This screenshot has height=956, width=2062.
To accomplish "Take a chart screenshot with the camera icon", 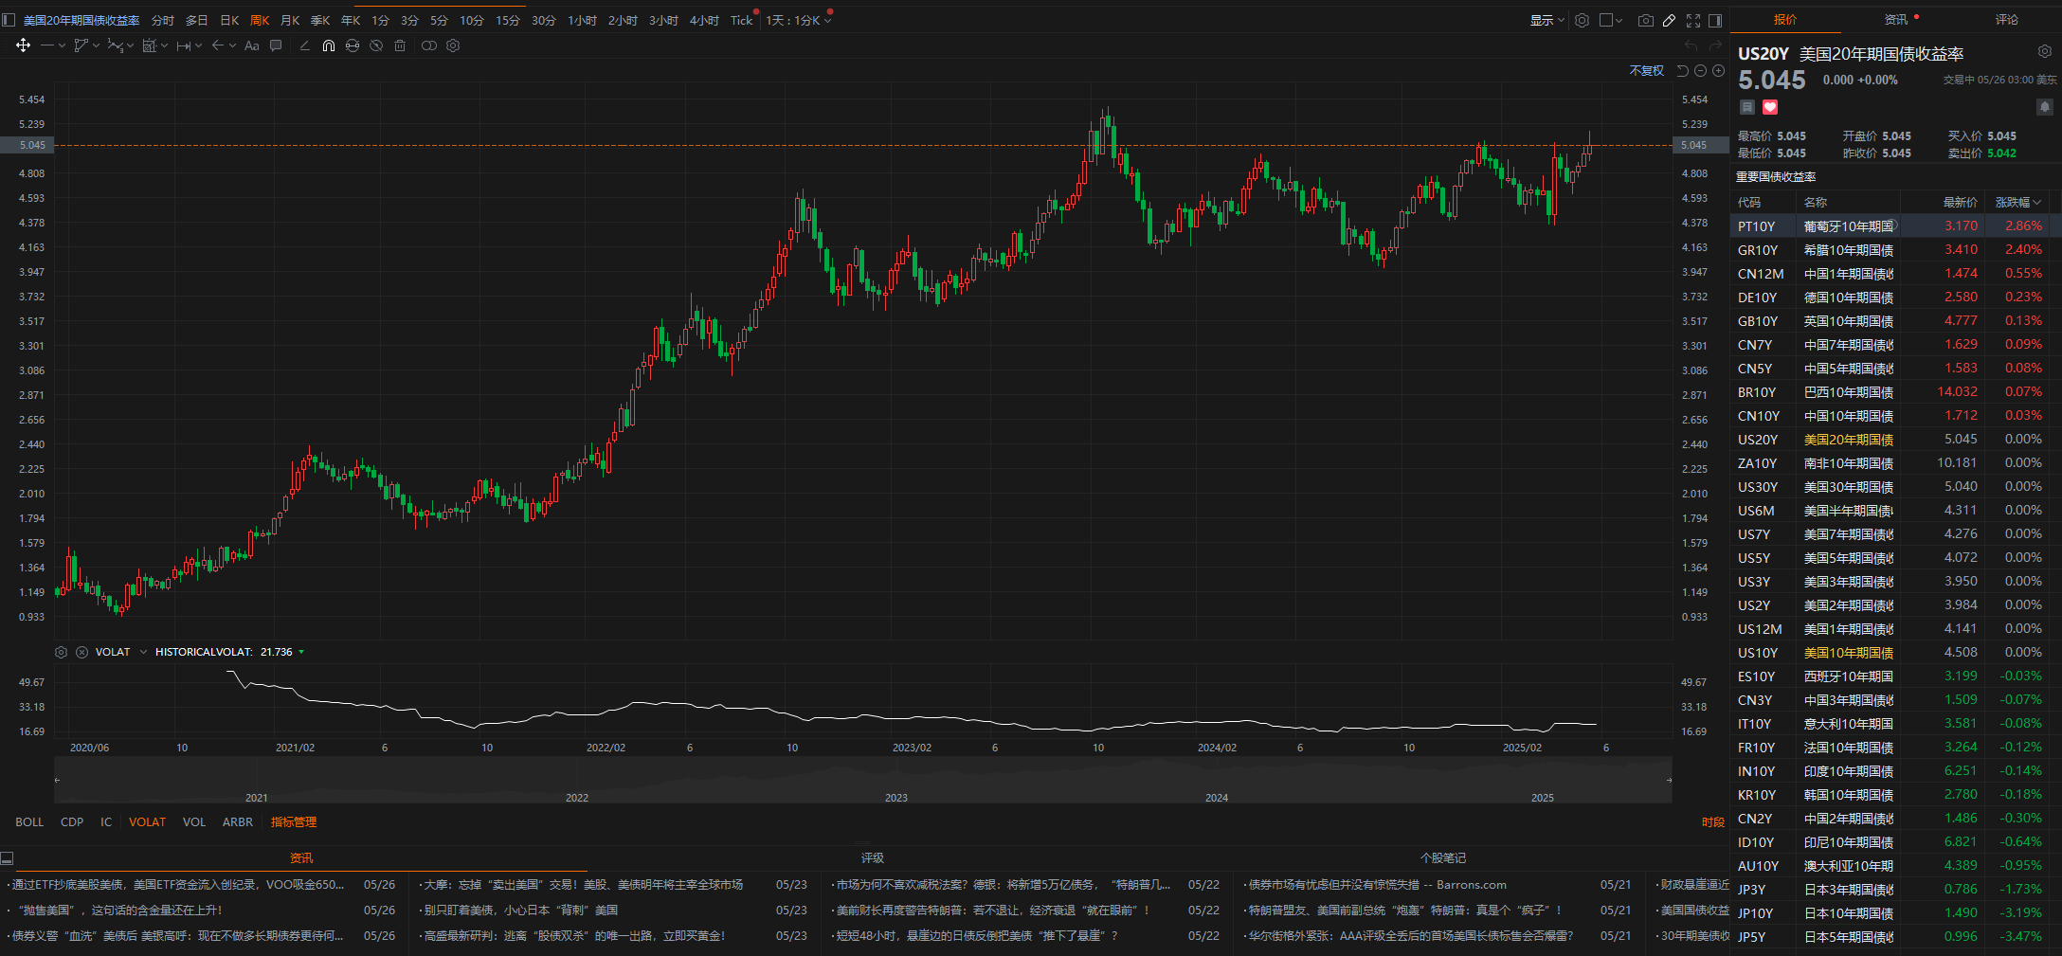I will click(x=1646, y=20).
